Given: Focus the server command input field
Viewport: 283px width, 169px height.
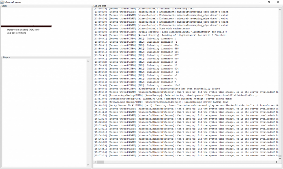Looking at the screenshot, I should 187,166.
